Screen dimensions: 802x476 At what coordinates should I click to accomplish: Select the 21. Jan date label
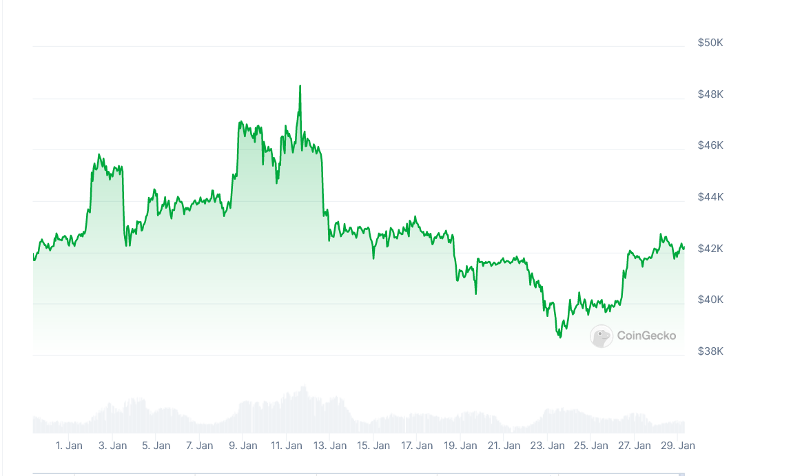click(504, 446)
